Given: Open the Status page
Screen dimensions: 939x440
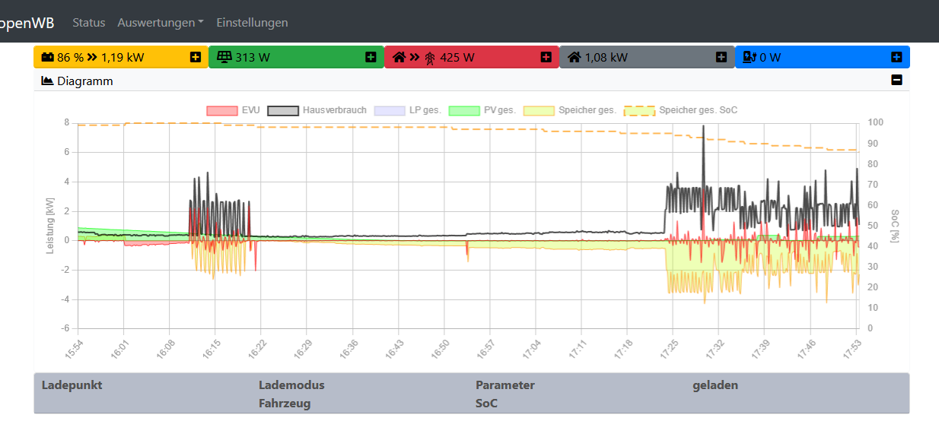Looking at the screenshot, I should 88,23.
